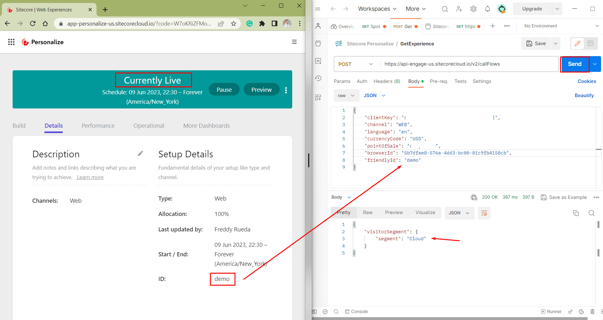This screenshot has height=320, width=603.
Task: Copy the response body with copy icon
Action: (576, 213)
